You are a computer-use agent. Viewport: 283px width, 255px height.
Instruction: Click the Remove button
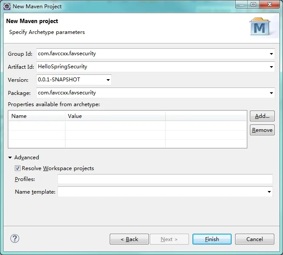click(262, 130)
